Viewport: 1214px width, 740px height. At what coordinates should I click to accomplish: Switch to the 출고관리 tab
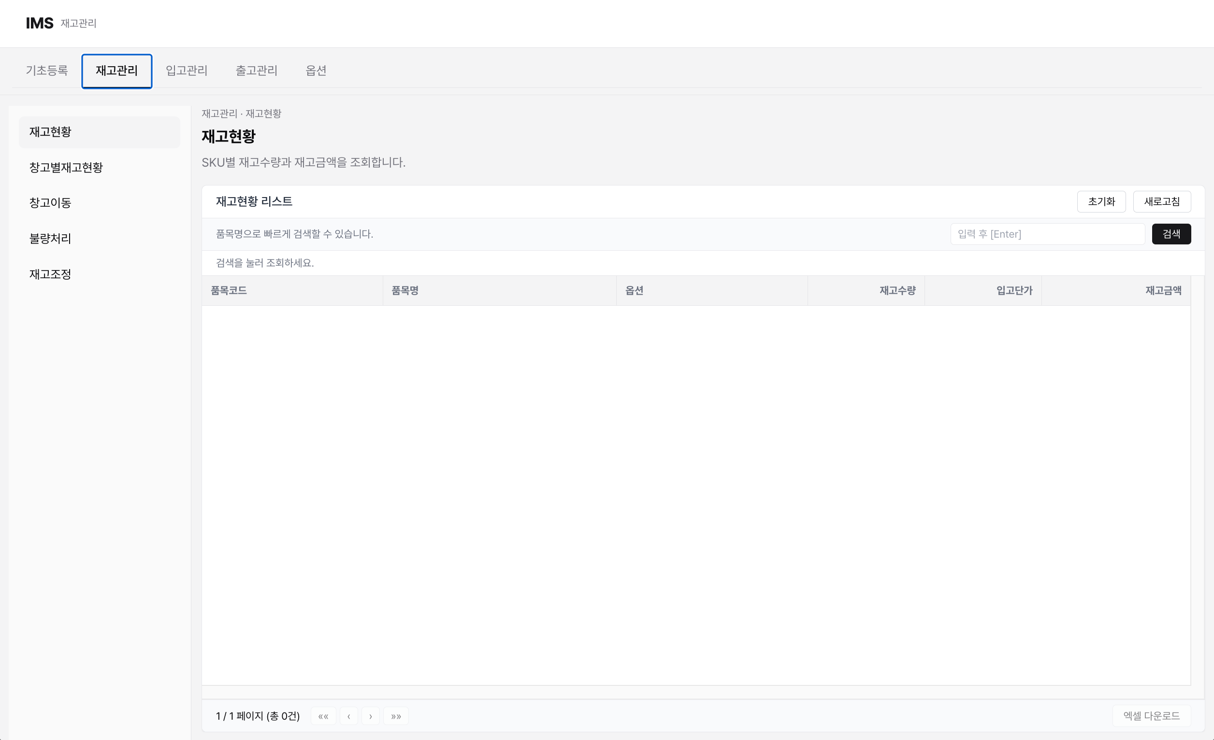(256, 71)
